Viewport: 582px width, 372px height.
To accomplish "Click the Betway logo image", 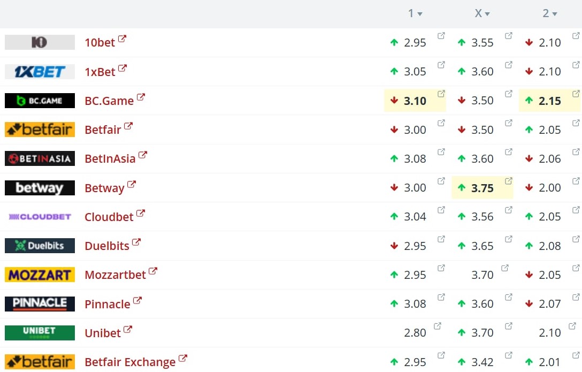I will [x=40, y=187].
